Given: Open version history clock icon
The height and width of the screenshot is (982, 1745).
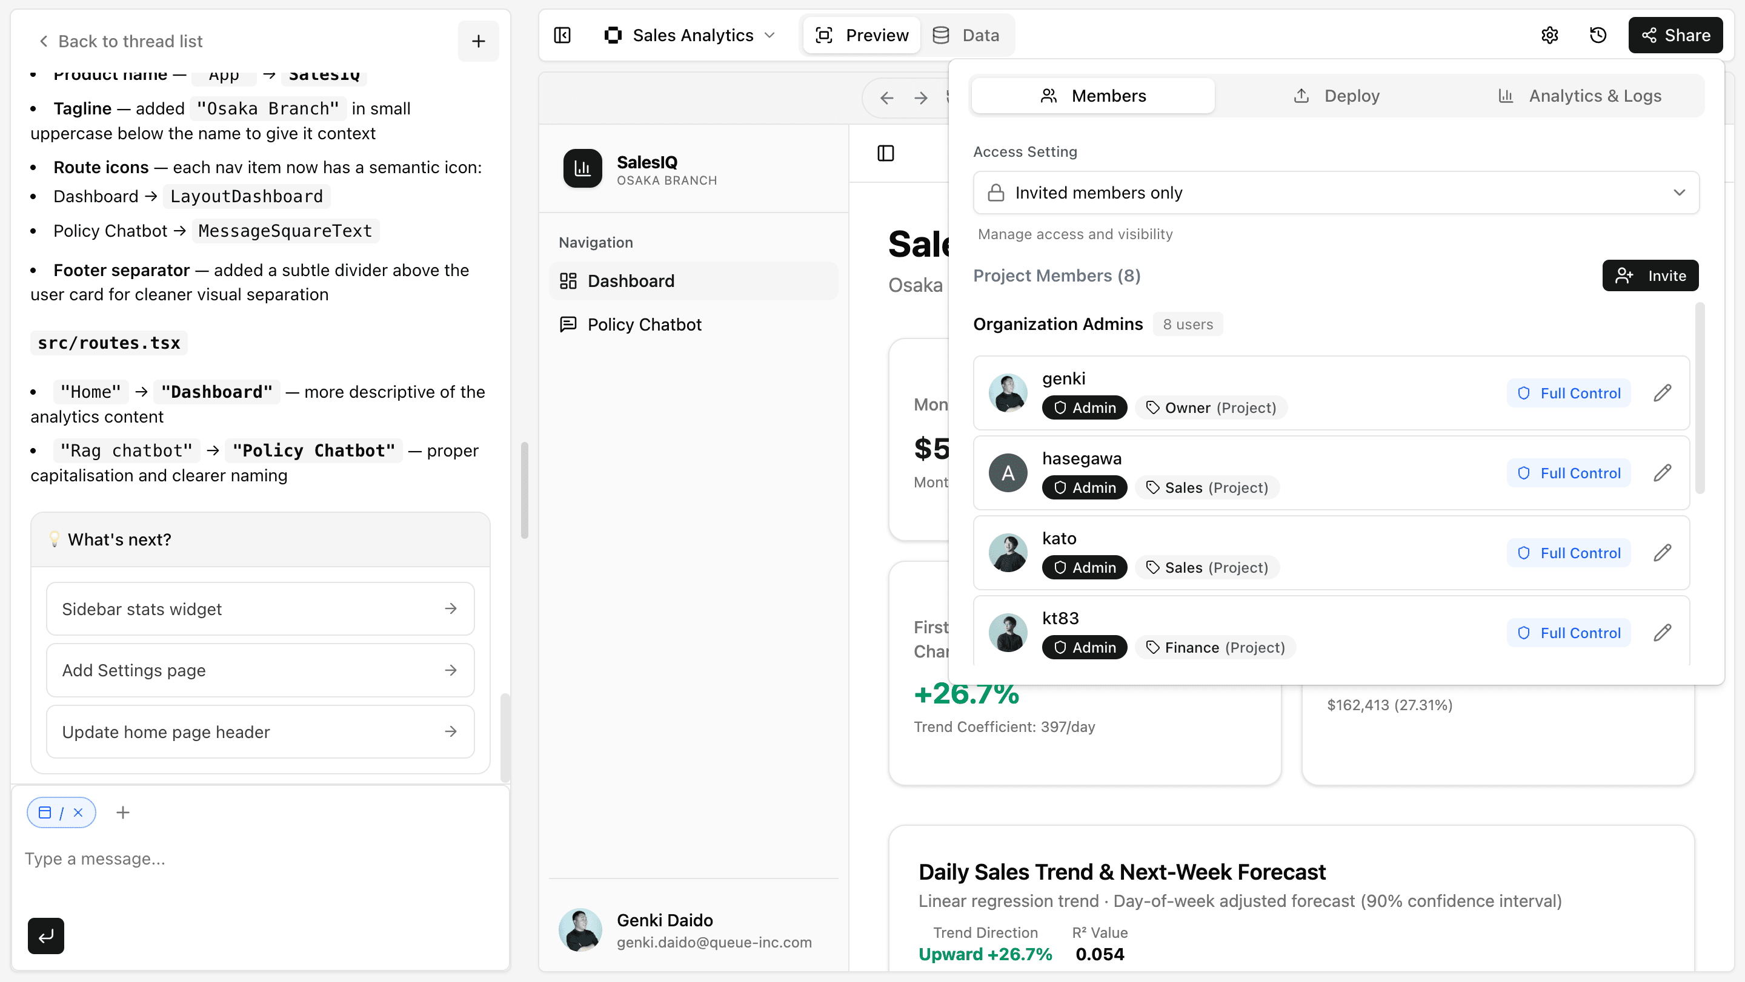Looking at the screenshot, I should pos(1598,35).
